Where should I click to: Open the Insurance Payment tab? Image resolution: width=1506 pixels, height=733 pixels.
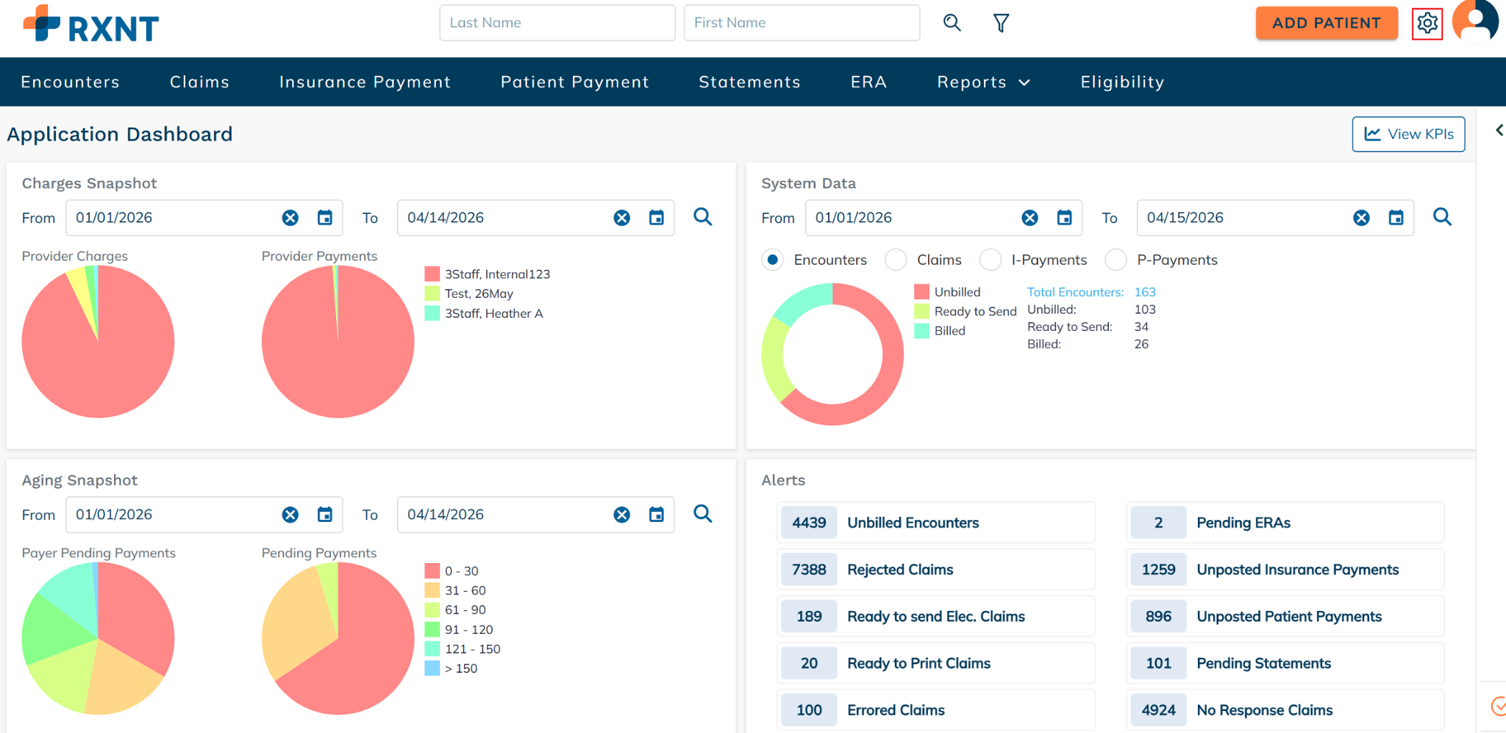pos(365,82)
